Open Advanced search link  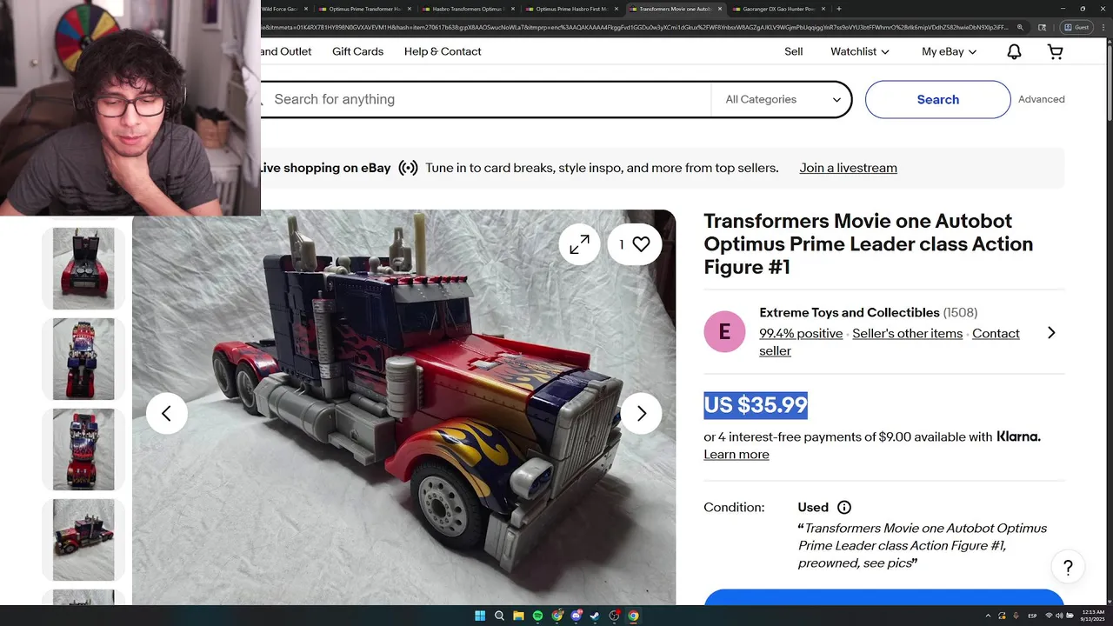click(x=1042, y=99)
